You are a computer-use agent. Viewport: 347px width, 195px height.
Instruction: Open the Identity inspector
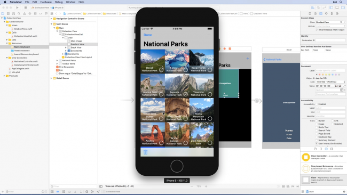pyautogui.click(x=321, y=14)
